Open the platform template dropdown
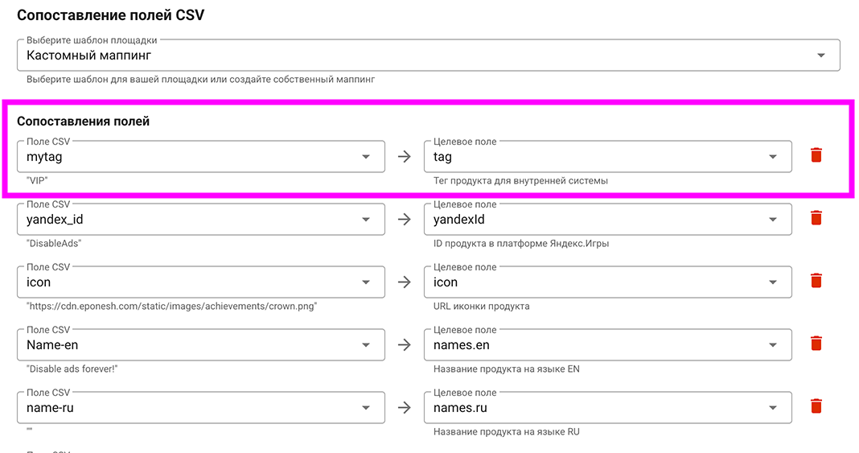 pos(820,56)
